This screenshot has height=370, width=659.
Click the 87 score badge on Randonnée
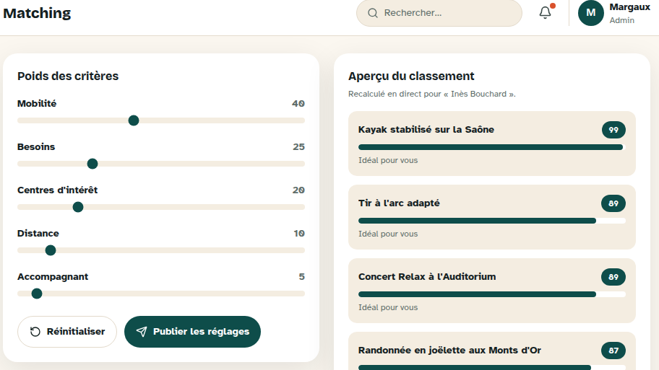click(613, 351)
